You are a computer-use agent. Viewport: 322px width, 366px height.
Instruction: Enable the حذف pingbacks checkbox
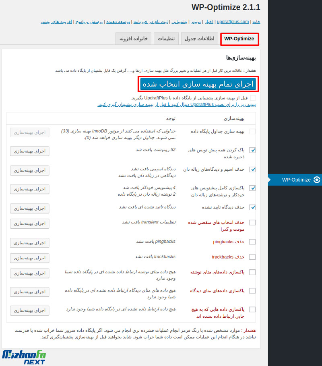pyautogui.click(x=252, y=242)
